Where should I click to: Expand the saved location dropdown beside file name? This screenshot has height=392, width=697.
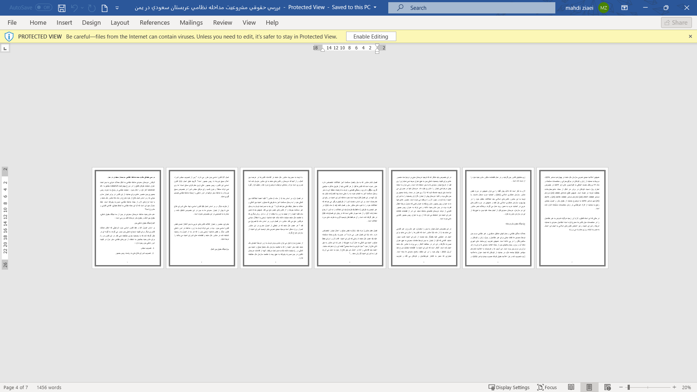click(x=375, y=7)
